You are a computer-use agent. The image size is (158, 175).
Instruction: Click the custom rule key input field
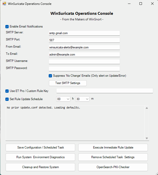[x=105, y=91]
